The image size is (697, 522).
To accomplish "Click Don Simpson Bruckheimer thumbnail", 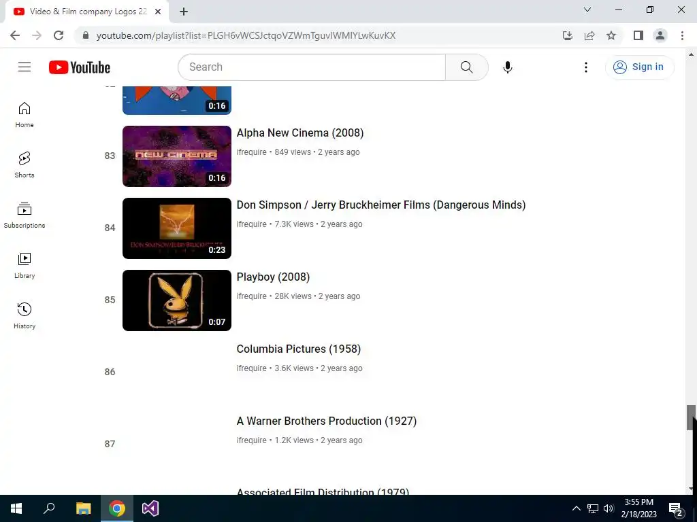I will [x=177, y=228].
